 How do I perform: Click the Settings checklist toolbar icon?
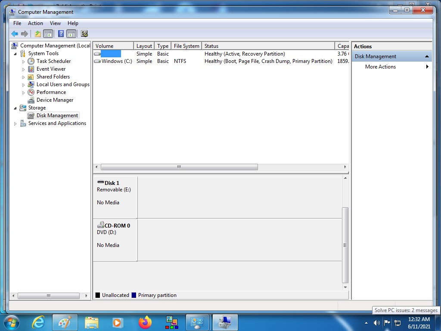[x=84, y=34]
